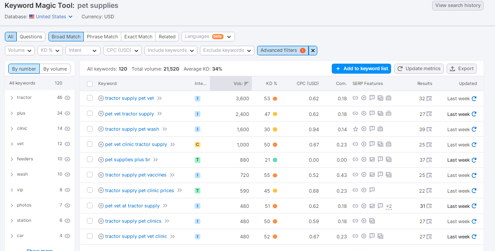Open the Exclude keywords dropdown

(x=227, y=51)
